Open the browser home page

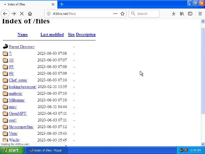(x=30, y=14)
